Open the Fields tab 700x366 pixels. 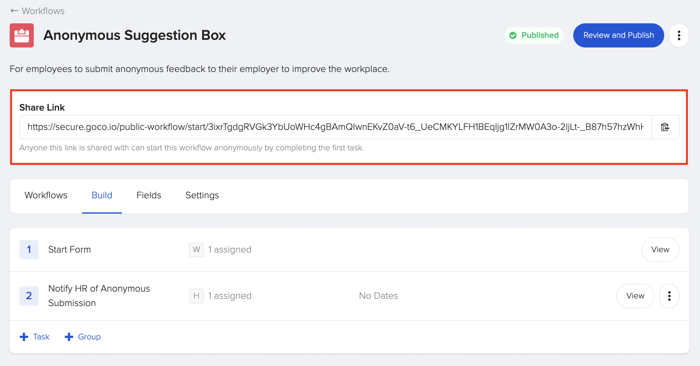click(x=149, y=195)
